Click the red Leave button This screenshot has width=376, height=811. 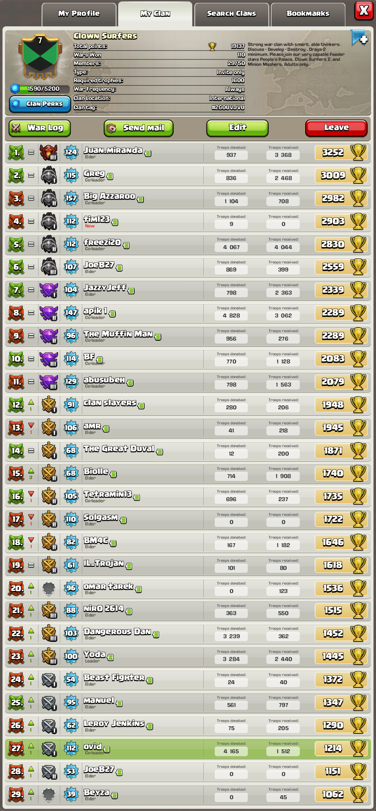click(x=336, y=128)
